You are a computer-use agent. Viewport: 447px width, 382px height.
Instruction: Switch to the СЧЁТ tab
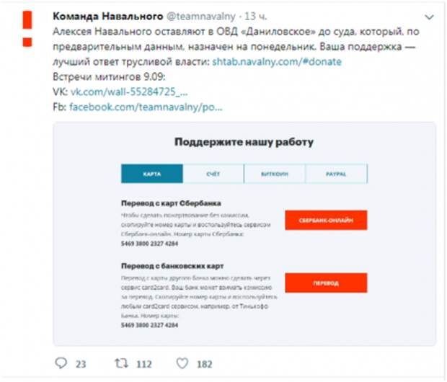[x=213, y=174]
